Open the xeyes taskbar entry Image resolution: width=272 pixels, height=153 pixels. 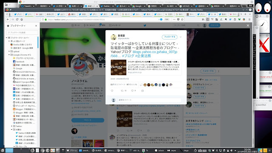tap(172, 150)
